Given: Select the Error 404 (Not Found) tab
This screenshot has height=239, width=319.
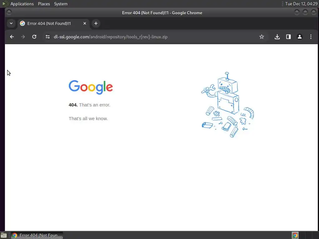Looking at the screenshot, I should point(54,23).
